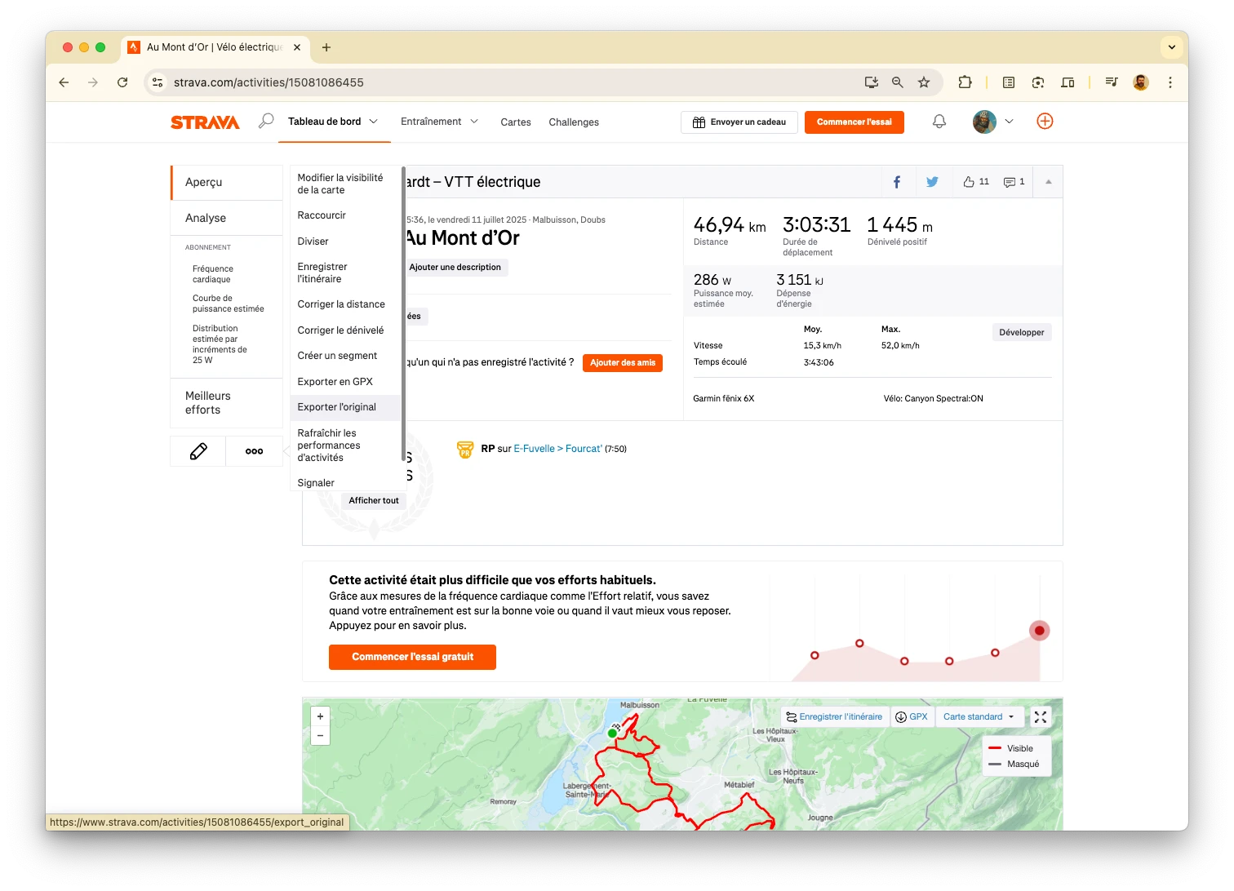Click Commencer l'essai gratuit button
The height and width of the screenshot is (891, 1234).
pos(412,657)
